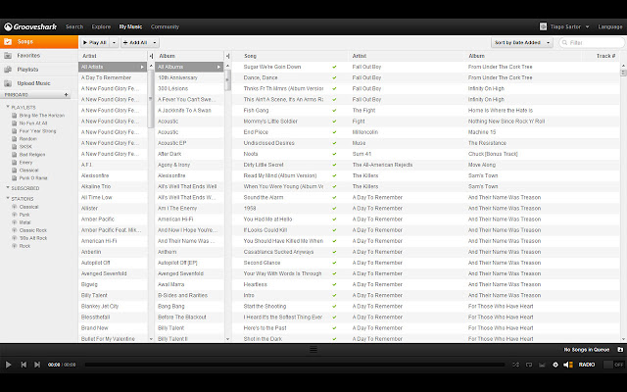Click the Classic Rock station icon
Screen dimensions: 627x392
[x=15, y=230]
